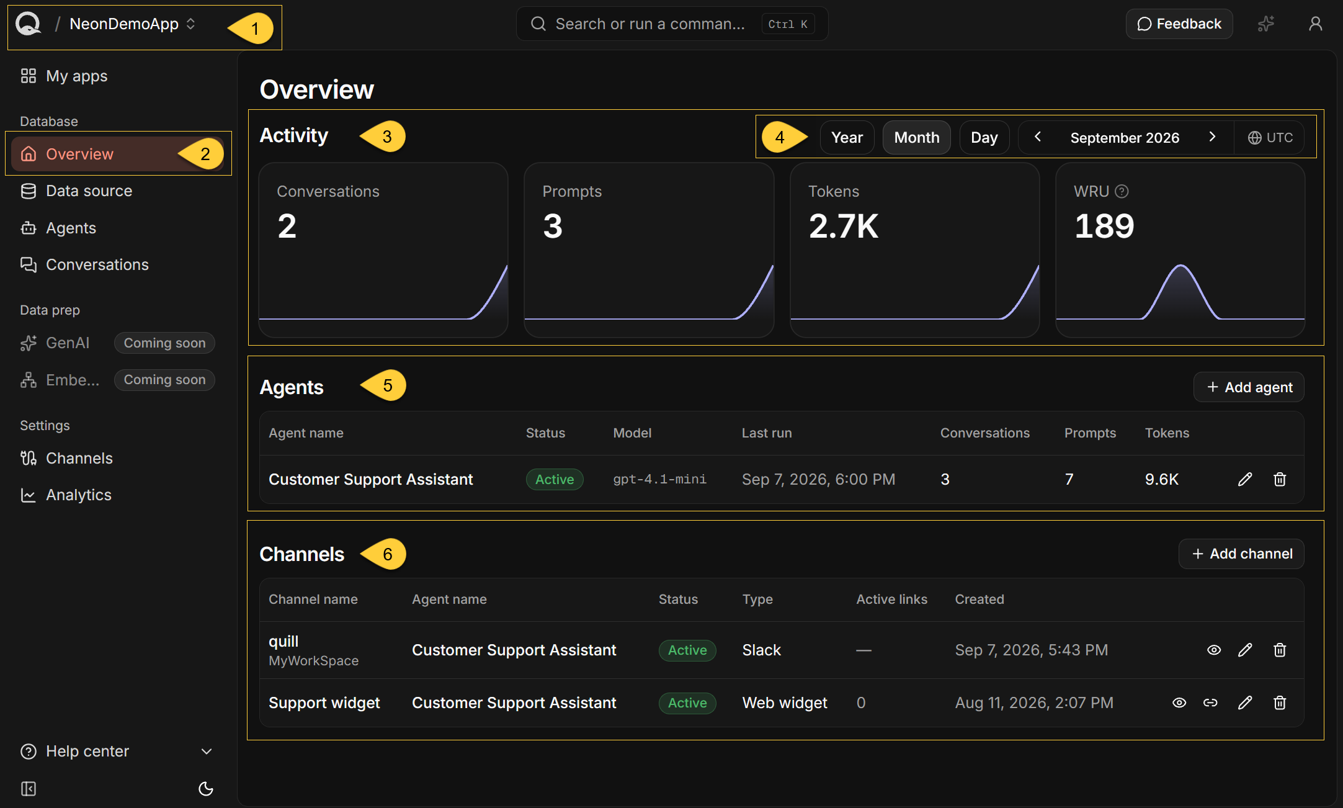1343x808 pixels.
Task: Open the Feedback dialog
Action: click(1179, 24)
